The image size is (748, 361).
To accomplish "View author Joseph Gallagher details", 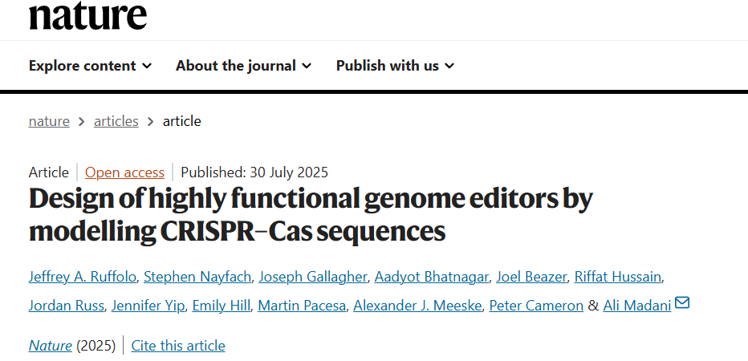I will (313, 277).
